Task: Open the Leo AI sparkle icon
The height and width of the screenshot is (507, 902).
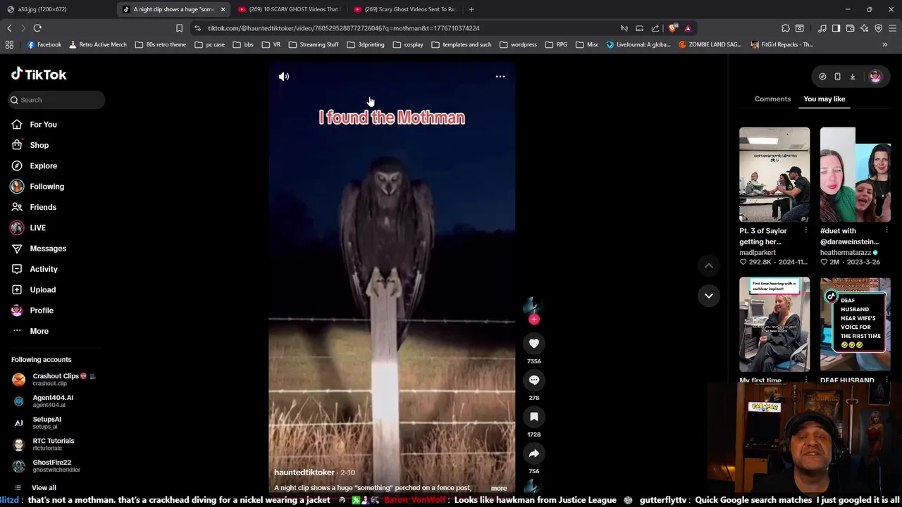Action: pos(864,28)
